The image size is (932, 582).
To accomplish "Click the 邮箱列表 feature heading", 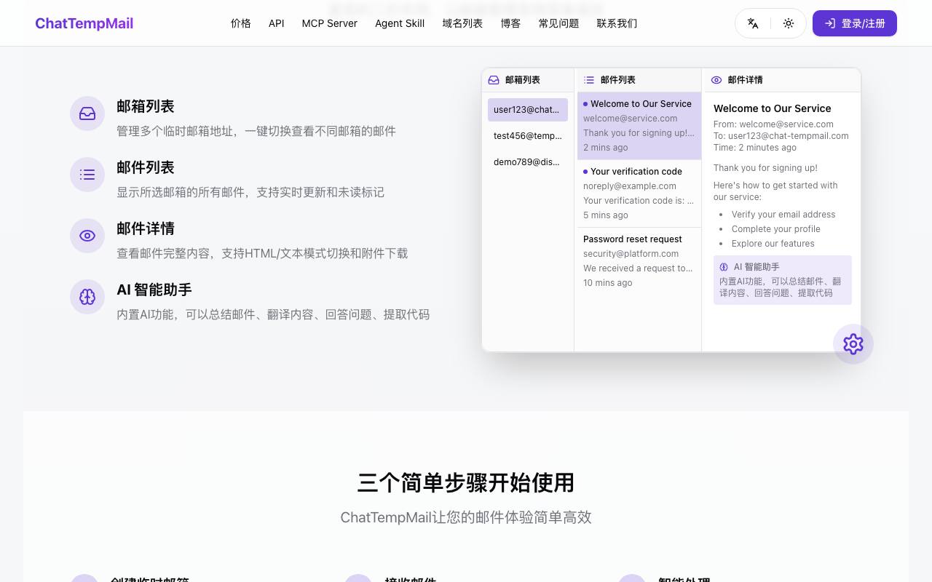I will click(x=146, y=106).
